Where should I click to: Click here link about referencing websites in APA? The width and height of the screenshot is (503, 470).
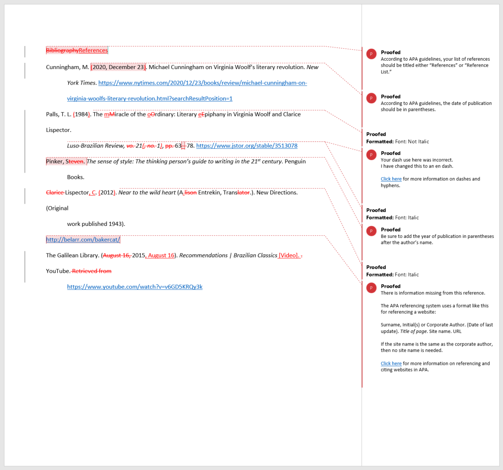point(391,364)
